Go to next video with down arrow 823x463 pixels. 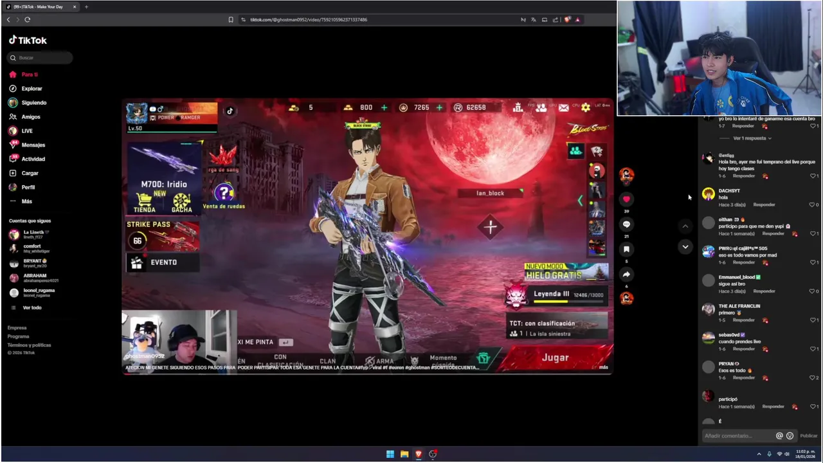[685, 247]
